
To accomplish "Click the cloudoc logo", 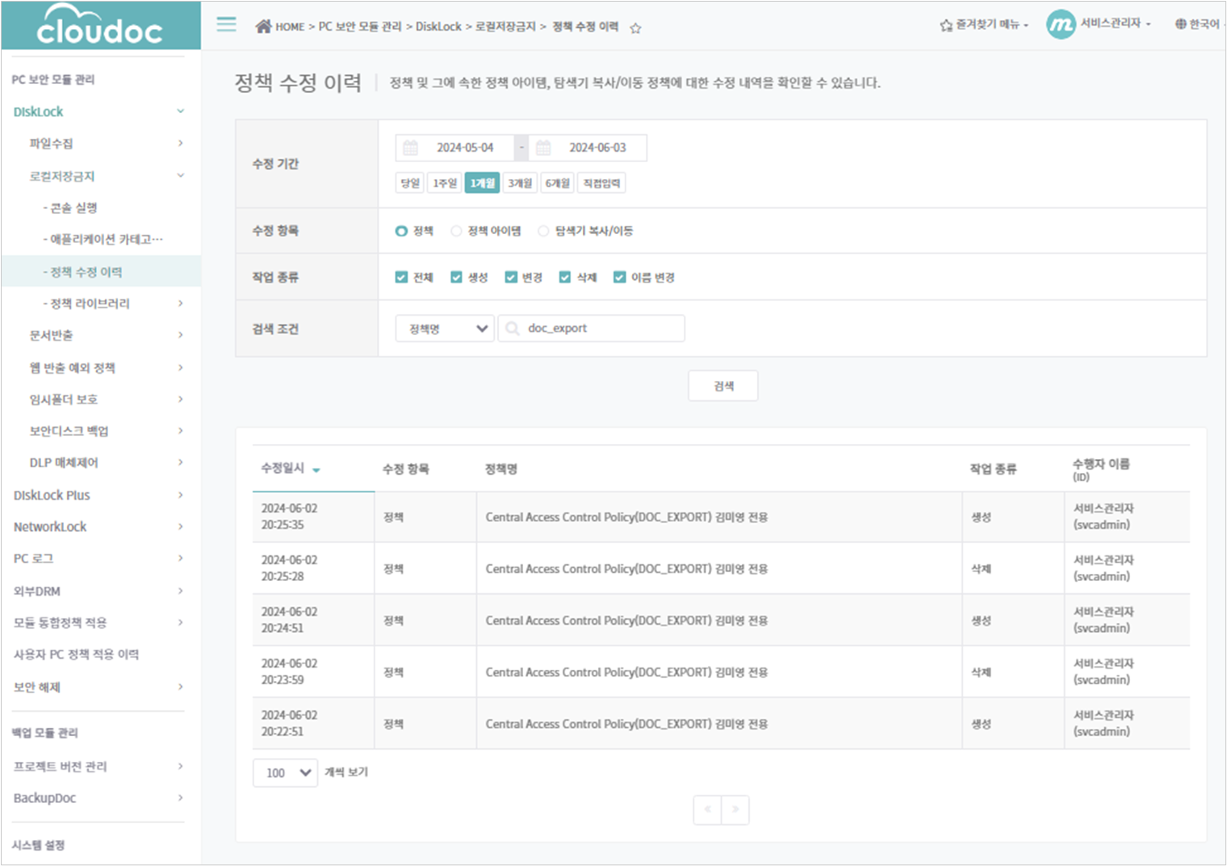I will [x=100, y=25].
